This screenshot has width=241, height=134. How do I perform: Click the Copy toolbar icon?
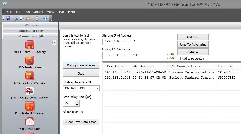[22, 19]
